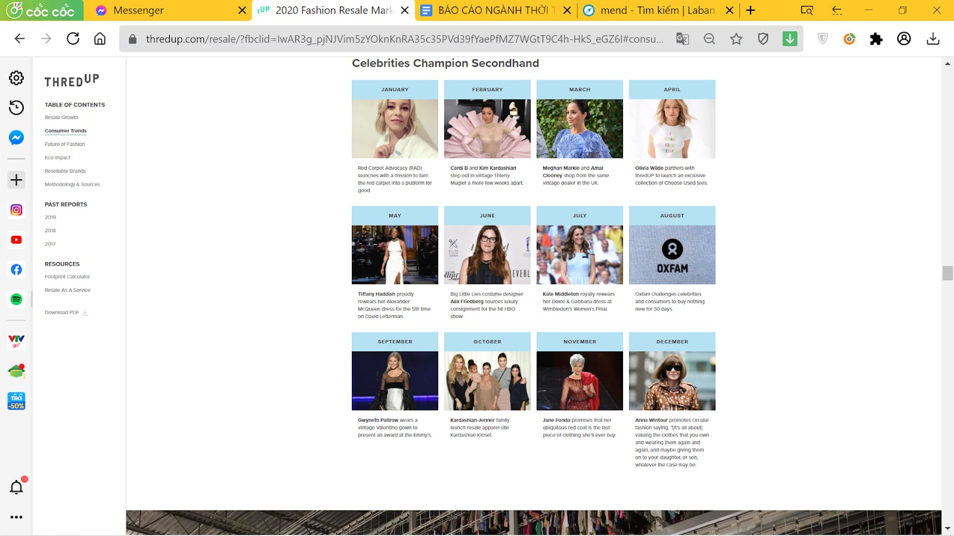
Task: Open Facebook from the sidebar
Action: (x=16, y=269)
